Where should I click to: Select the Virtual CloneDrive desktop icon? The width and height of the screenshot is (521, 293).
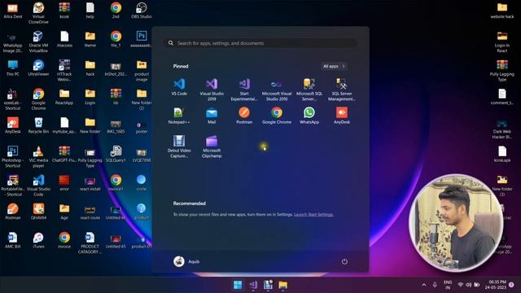click(x=38, y=13)
